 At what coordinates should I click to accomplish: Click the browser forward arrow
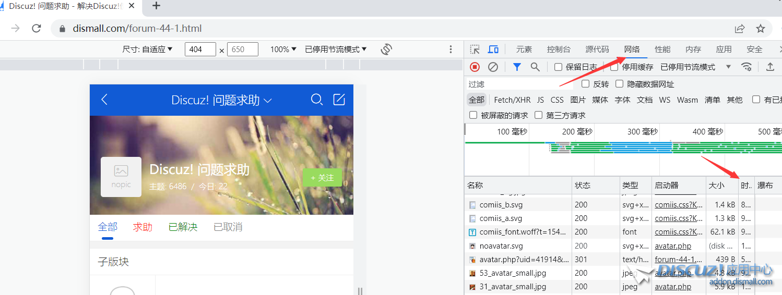click(x=16, y=28)
